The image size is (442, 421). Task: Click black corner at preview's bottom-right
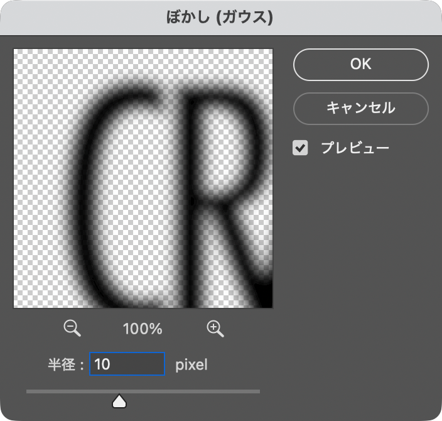click(266, 300)
